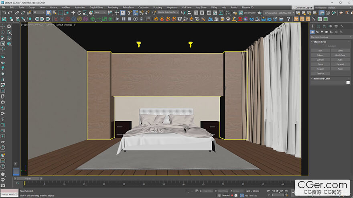
Task: Click the viewport shading filter funnel icon
Action: [75, 25]
